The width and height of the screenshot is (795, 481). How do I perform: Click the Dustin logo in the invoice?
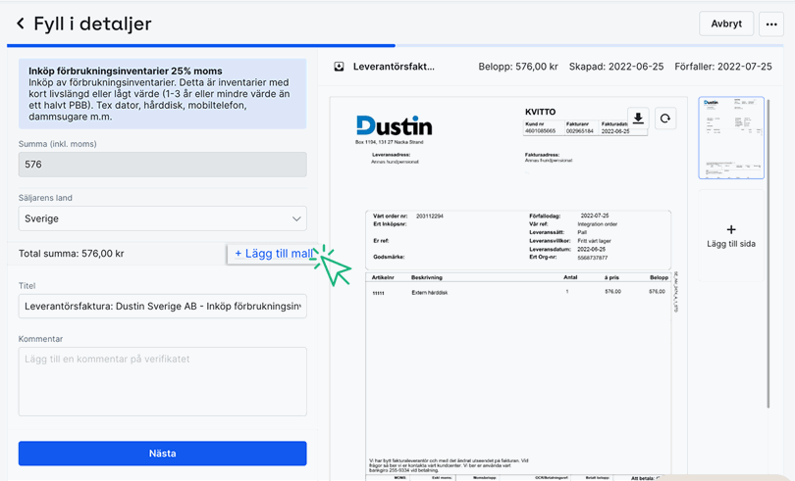click(x=394, y=125)
